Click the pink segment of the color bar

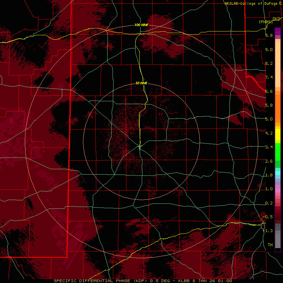(278, 191)
